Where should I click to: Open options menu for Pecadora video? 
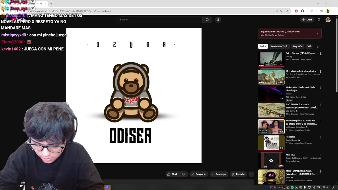click(x=320, y=137)
